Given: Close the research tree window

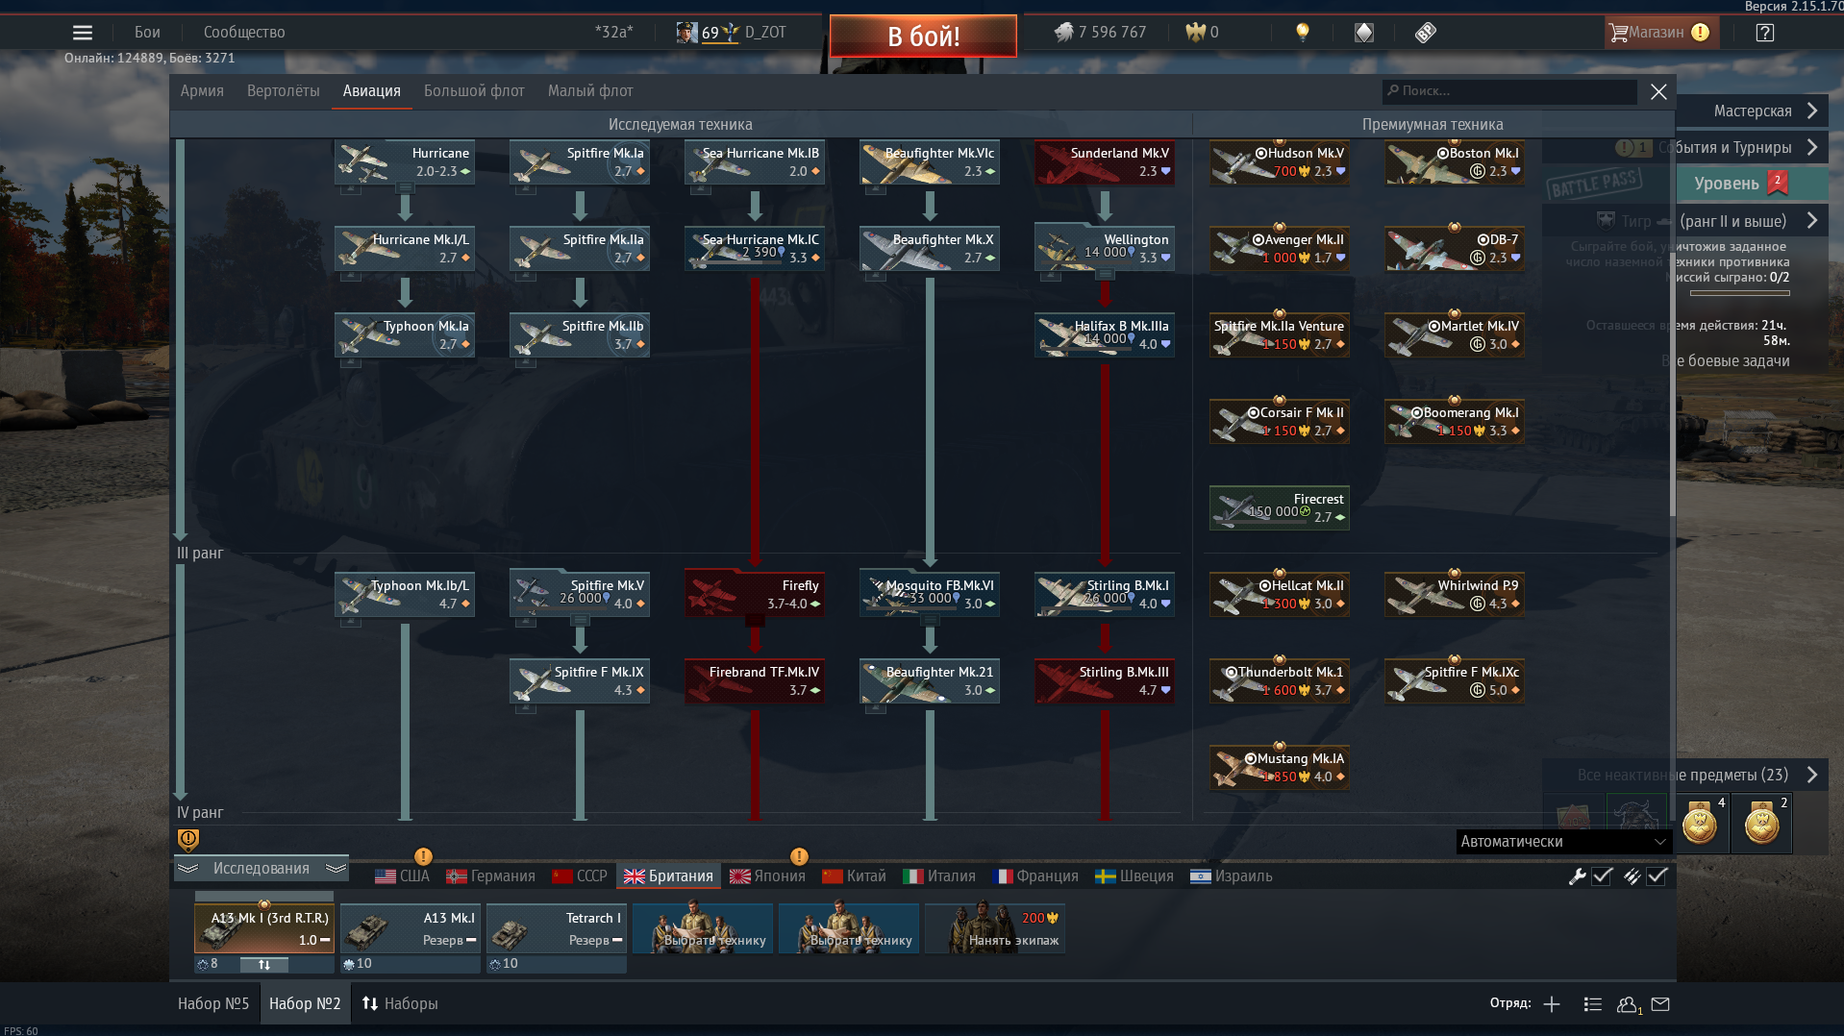Looking at the screenshot, I should 1658,91.
